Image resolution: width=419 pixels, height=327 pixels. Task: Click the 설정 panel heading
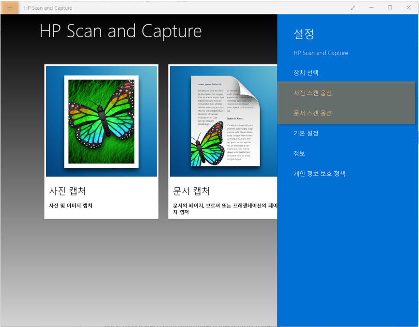[304, 34]
